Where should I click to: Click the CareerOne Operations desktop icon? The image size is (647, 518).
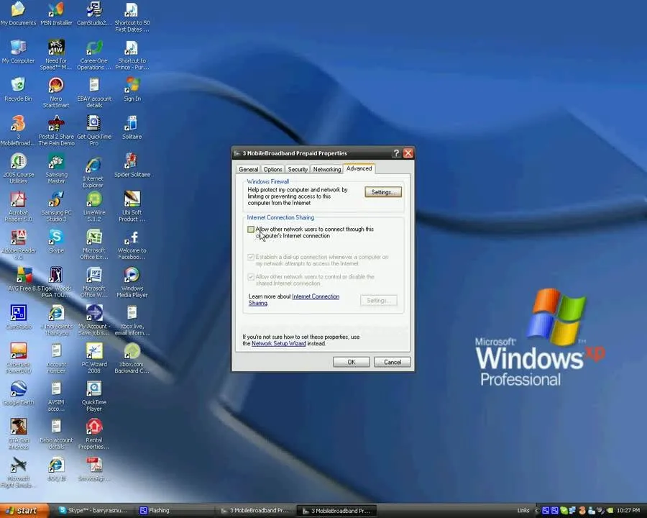94,55
